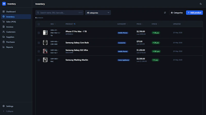Click SKU SAM-WAS-MAC
206x115 pixels.
[54, 60]
